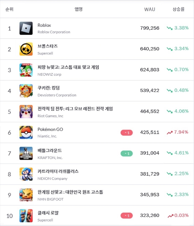This screenshot has height=226, width=194.
Task: Select the 쿠키런: 킹덤 app icon
Action: (x=26, y=91)
